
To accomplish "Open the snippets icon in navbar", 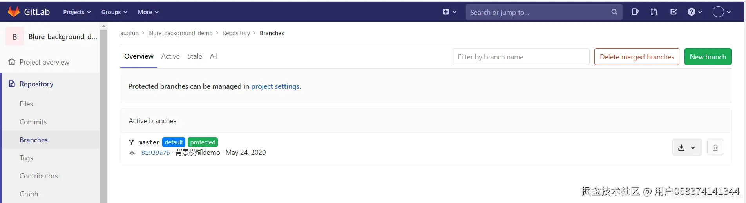I will coord(635,12).
